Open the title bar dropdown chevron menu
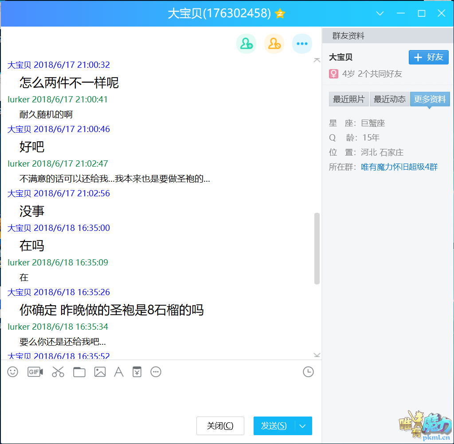454x444 pixels. (x=380, y=13)
